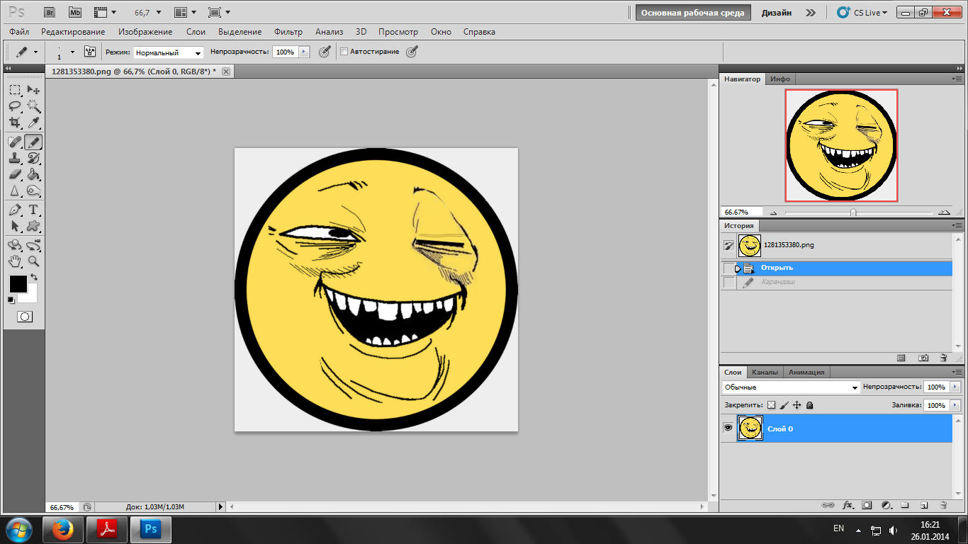
Task: Select the Crop tool
Action: 15,123
